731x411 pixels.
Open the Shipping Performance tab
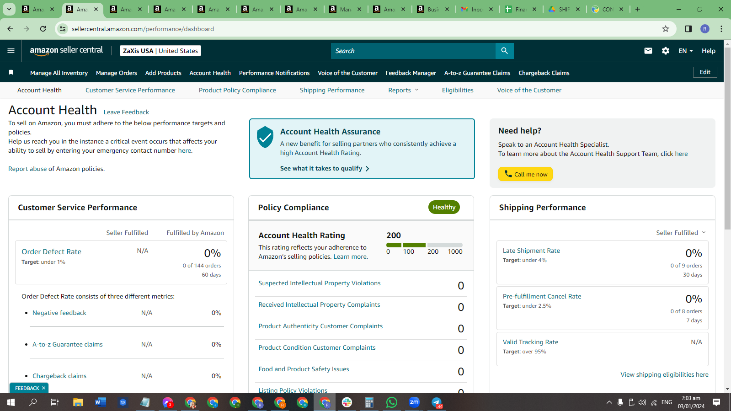point(332,90)
